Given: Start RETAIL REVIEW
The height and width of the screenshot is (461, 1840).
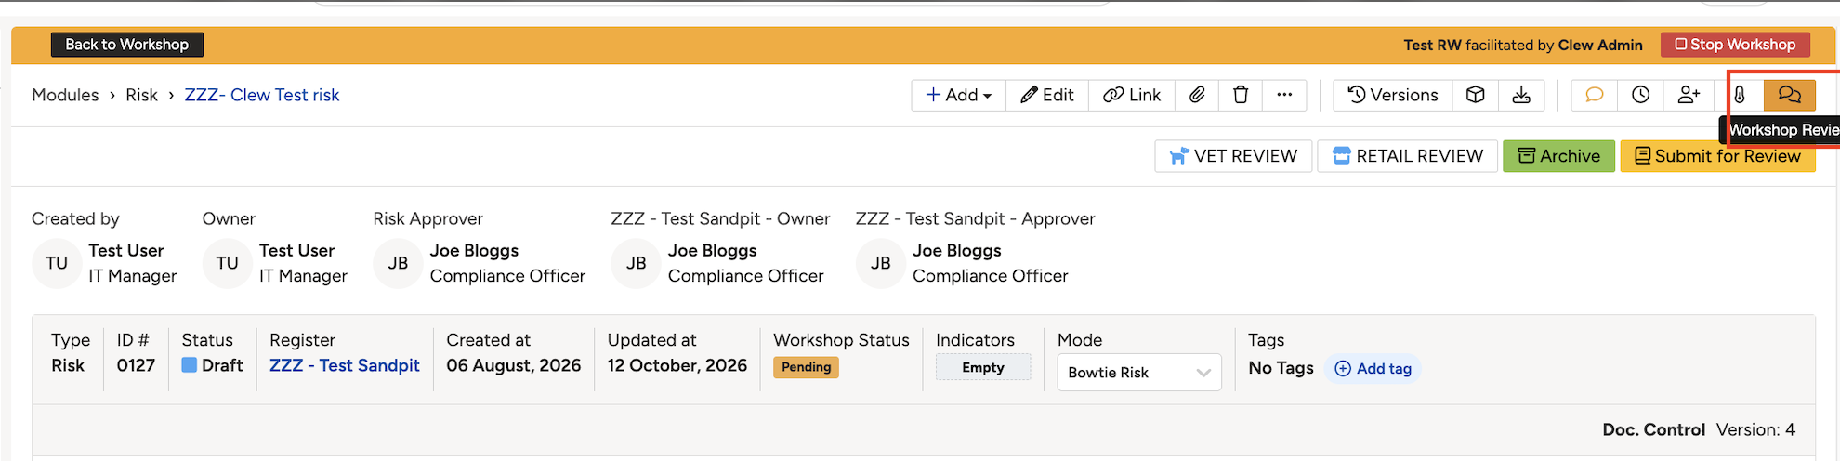Looking at the screenshot, I should [1407, 156].
